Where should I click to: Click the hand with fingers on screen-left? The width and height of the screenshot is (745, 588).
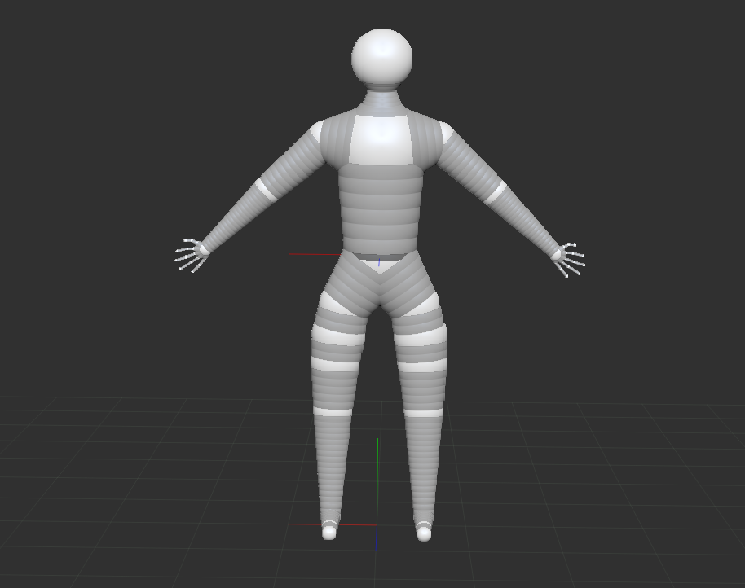[x=192, y=255]
